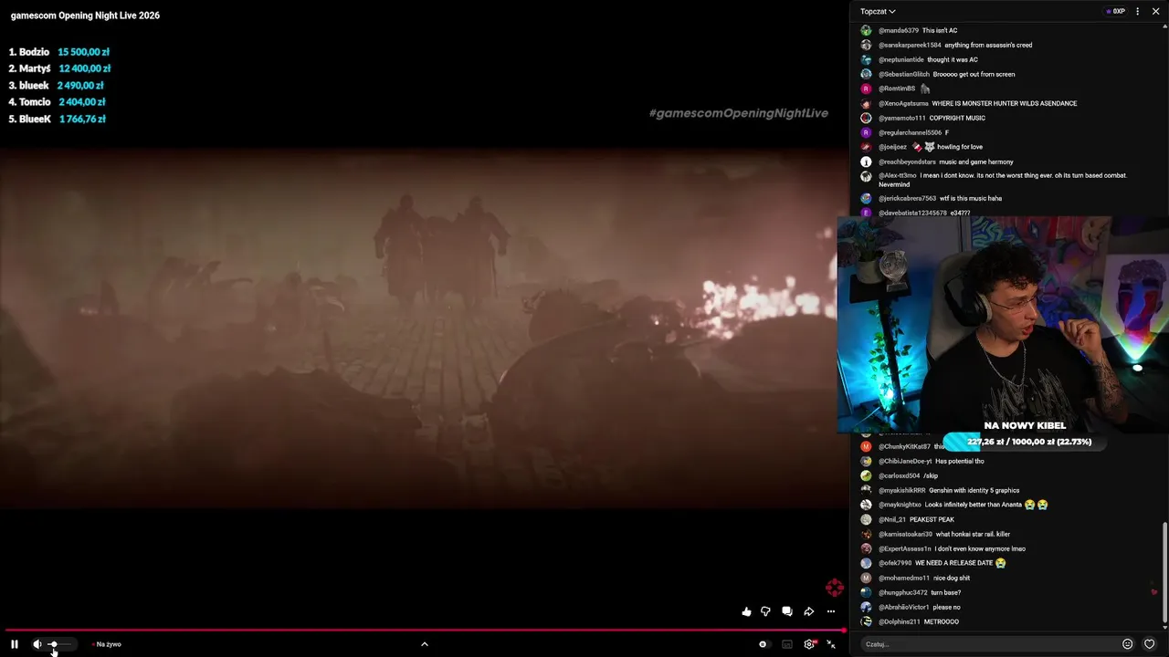Select the username @Nnil_21 in chat
The height and width of the screenshot is (657, 1169).
(892, 519)
